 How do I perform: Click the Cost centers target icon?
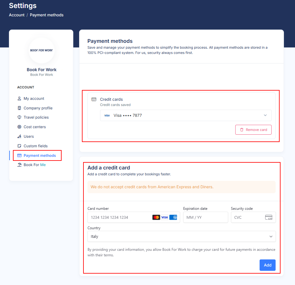(x=19, y=127)
